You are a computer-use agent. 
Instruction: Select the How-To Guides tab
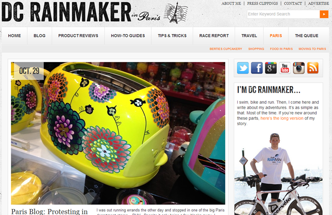(x=128, y=36)
